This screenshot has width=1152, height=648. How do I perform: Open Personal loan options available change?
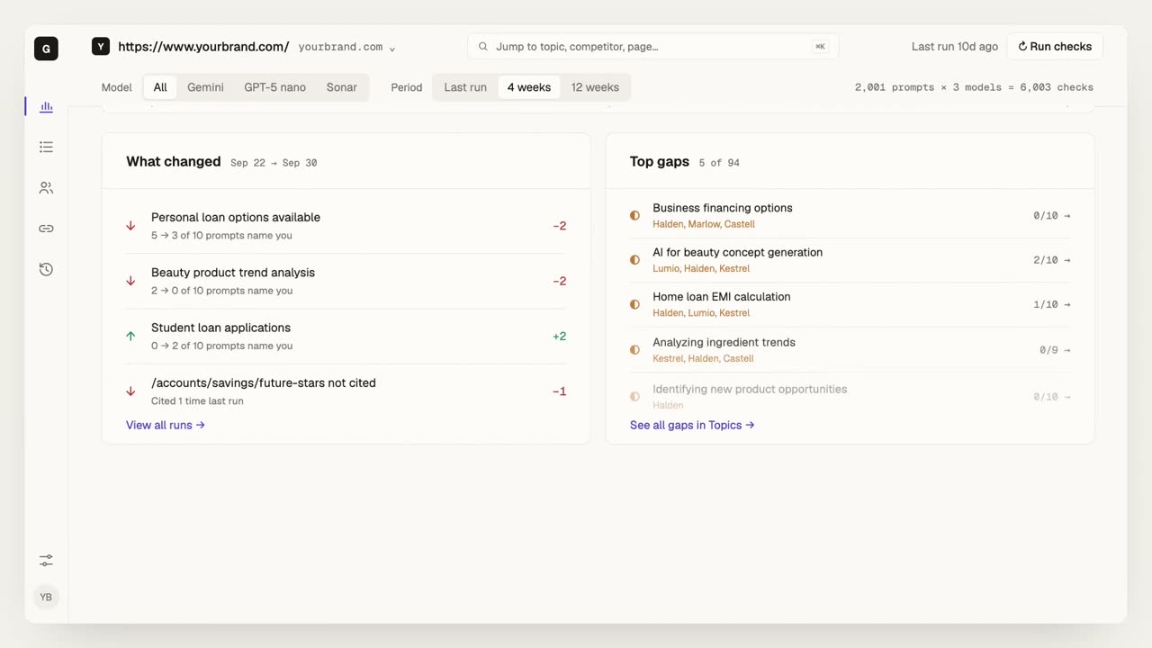pyautogui.click(x=346, y=226)
